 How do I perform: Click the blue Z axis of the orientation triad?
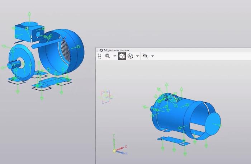pos(122,153)
